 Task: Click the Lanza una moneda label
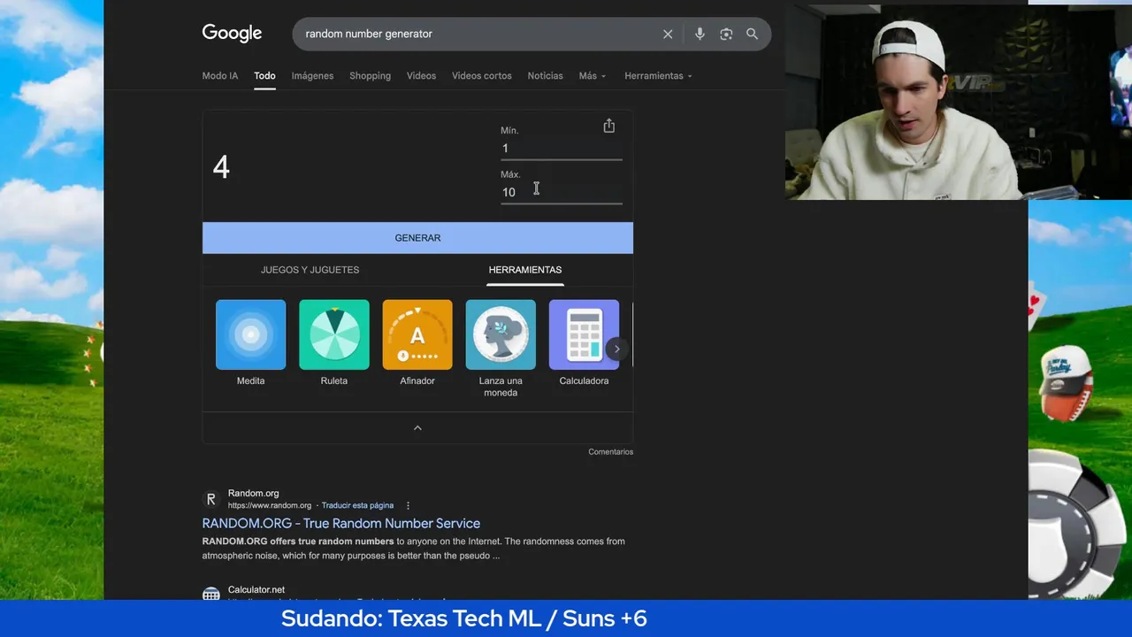click(x=501, y=387)
